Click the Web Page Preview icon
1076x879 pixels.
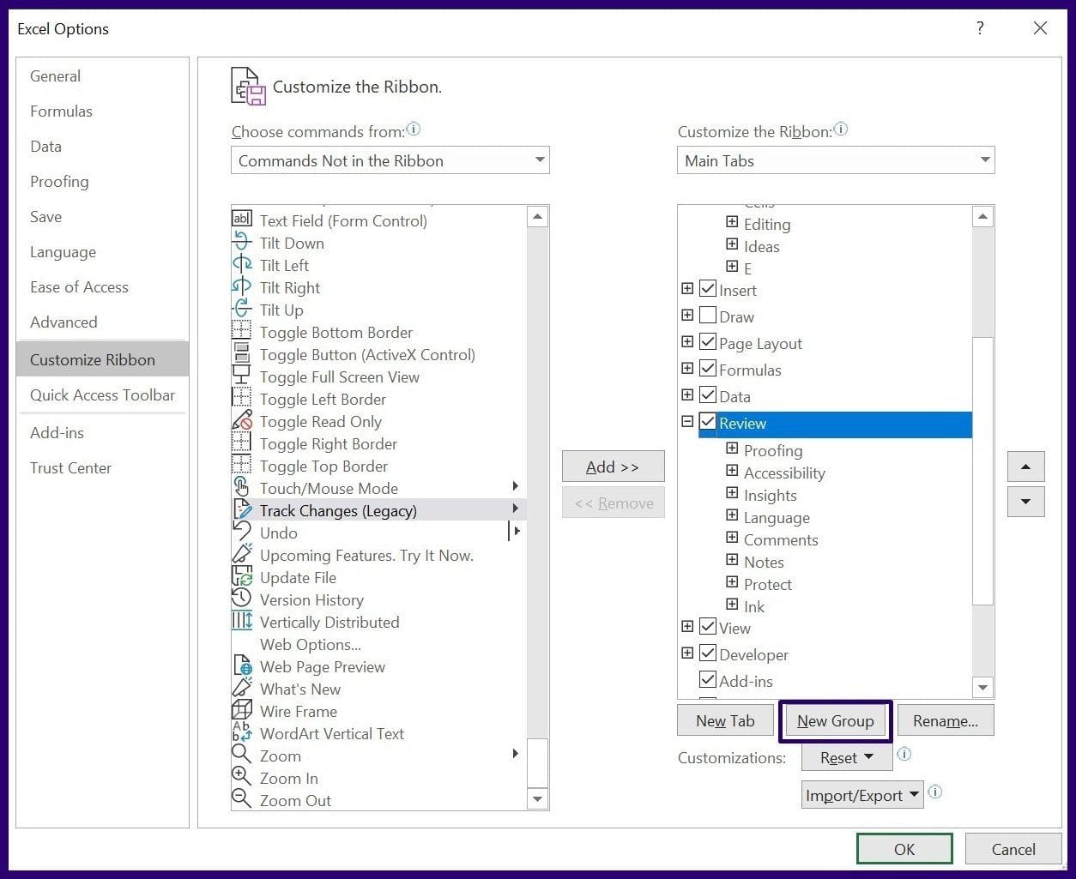pos(242,666)
